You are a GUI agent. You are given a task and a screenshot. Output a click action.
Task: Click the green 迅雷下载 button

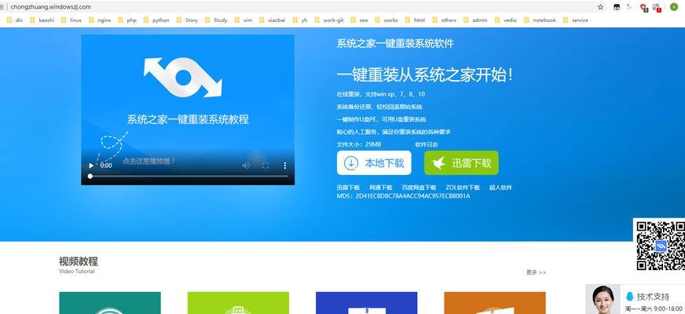[x=461, y=163]
